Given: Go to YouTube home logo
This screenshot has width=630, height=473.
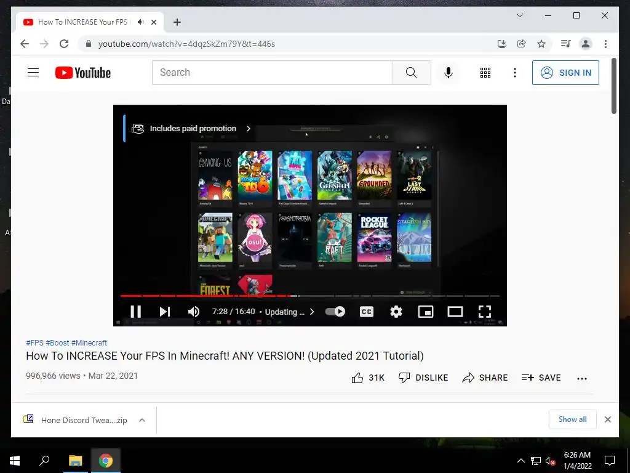Looking at the screenshot, I should point(83,73).
